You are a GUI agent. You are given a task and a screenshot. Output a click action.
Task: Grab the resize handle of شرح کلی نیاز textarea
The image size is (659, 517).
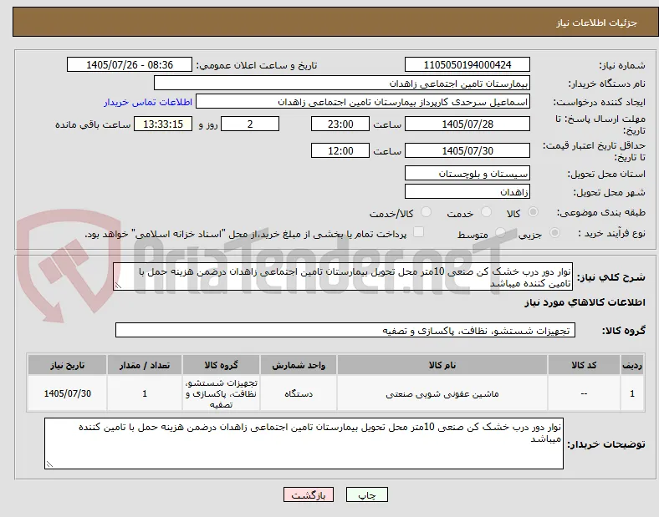coord(118,286)
